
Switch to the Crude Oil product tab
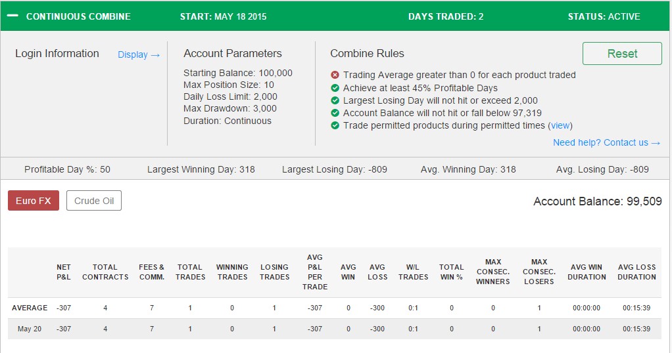94,201
